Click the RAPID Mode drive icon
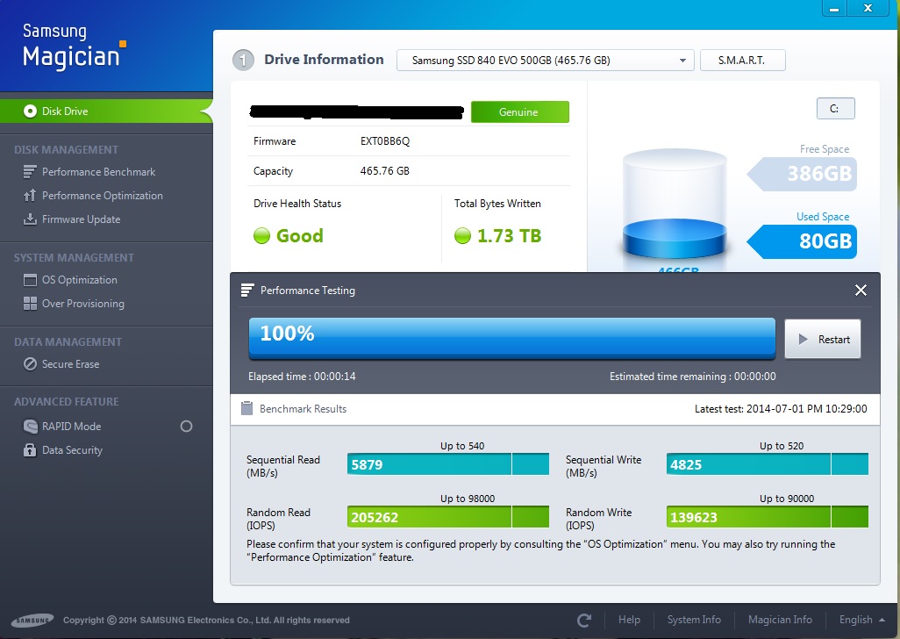 click(x=30, y=426)
